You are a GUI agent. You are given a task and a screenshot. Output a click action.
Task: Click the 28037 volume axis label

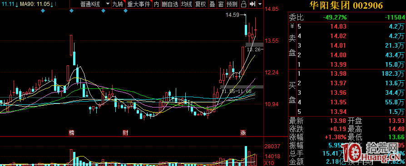click(x=272, y=146)
